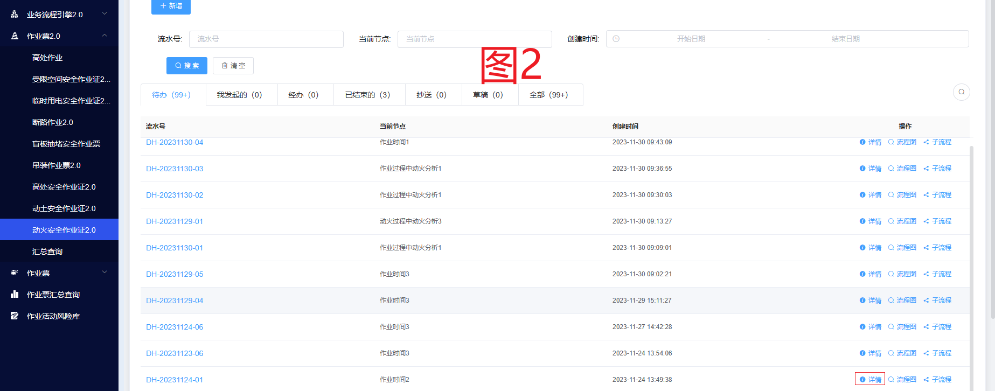The image size is (995, 391).
Task: View 流程图 for DH-20231129-05
Action: [902, 274]
